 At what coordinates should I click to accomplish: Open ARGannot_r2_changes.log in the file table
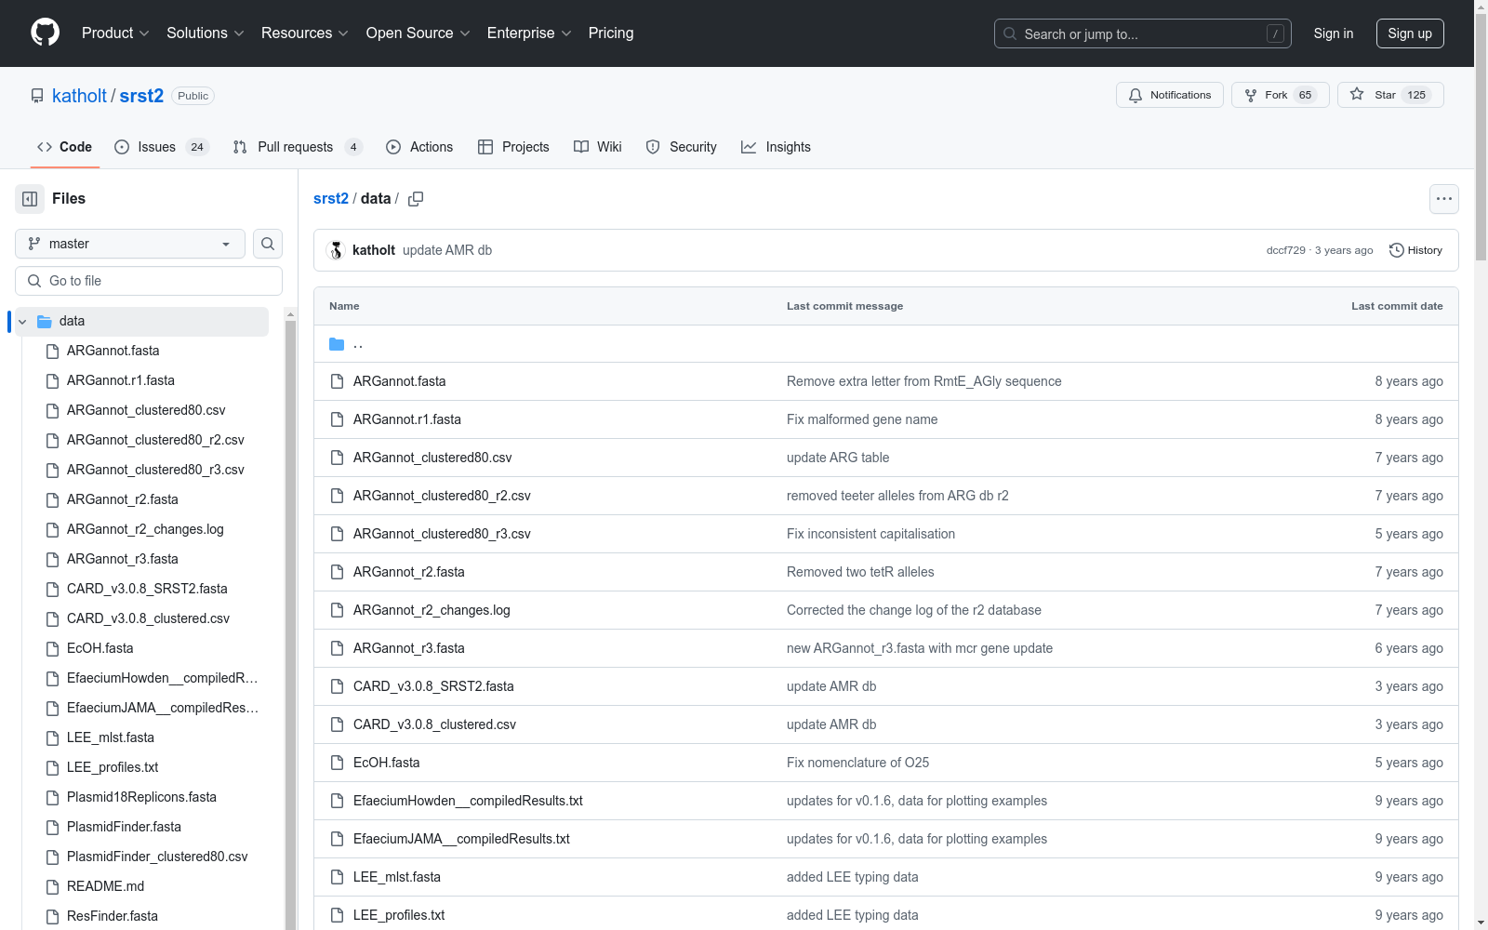coord(432,610)
